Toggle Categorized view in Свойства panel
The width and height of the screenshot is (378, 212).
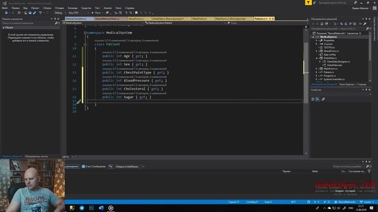click(313, 99)
